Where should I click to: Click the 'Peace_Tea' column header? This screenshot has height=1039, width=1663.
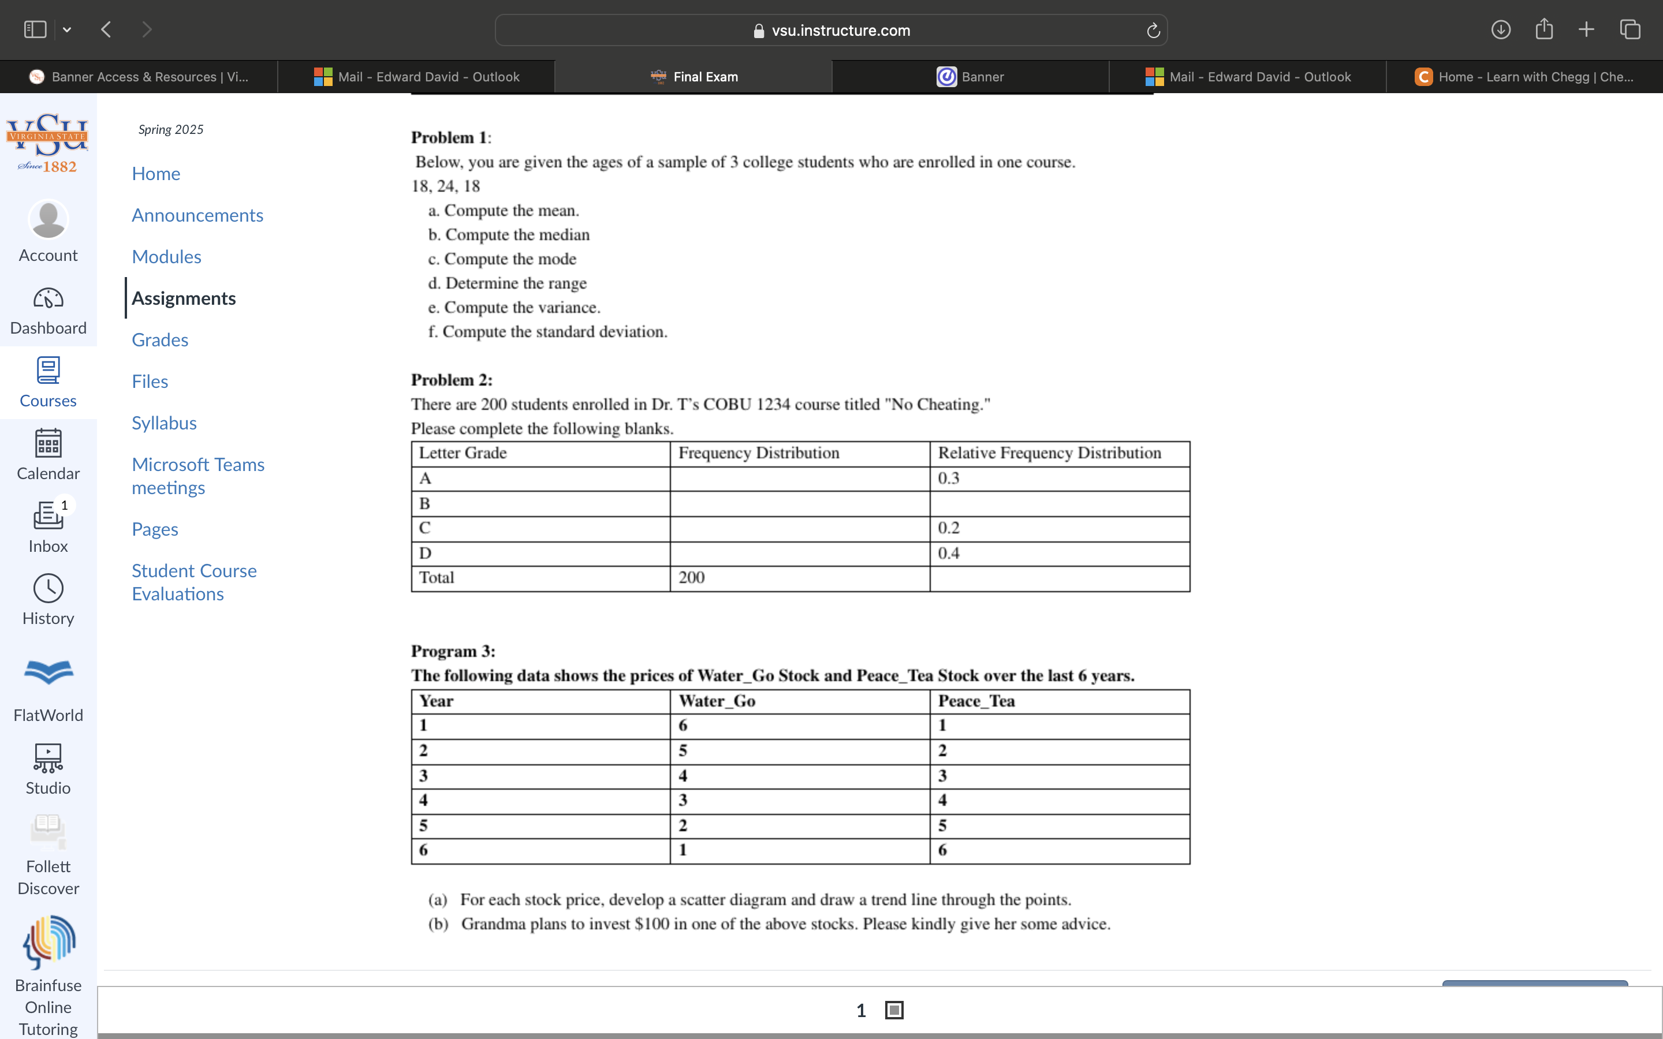tap(1060, 701)
